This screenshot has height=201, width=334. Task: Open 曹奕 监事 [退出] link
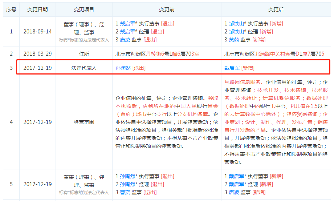(125, 192)
